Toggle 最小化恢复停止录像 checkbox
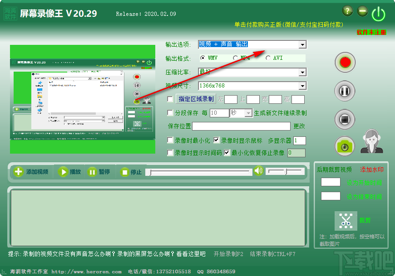Screen dimensions: 395x276 (227, 152)
